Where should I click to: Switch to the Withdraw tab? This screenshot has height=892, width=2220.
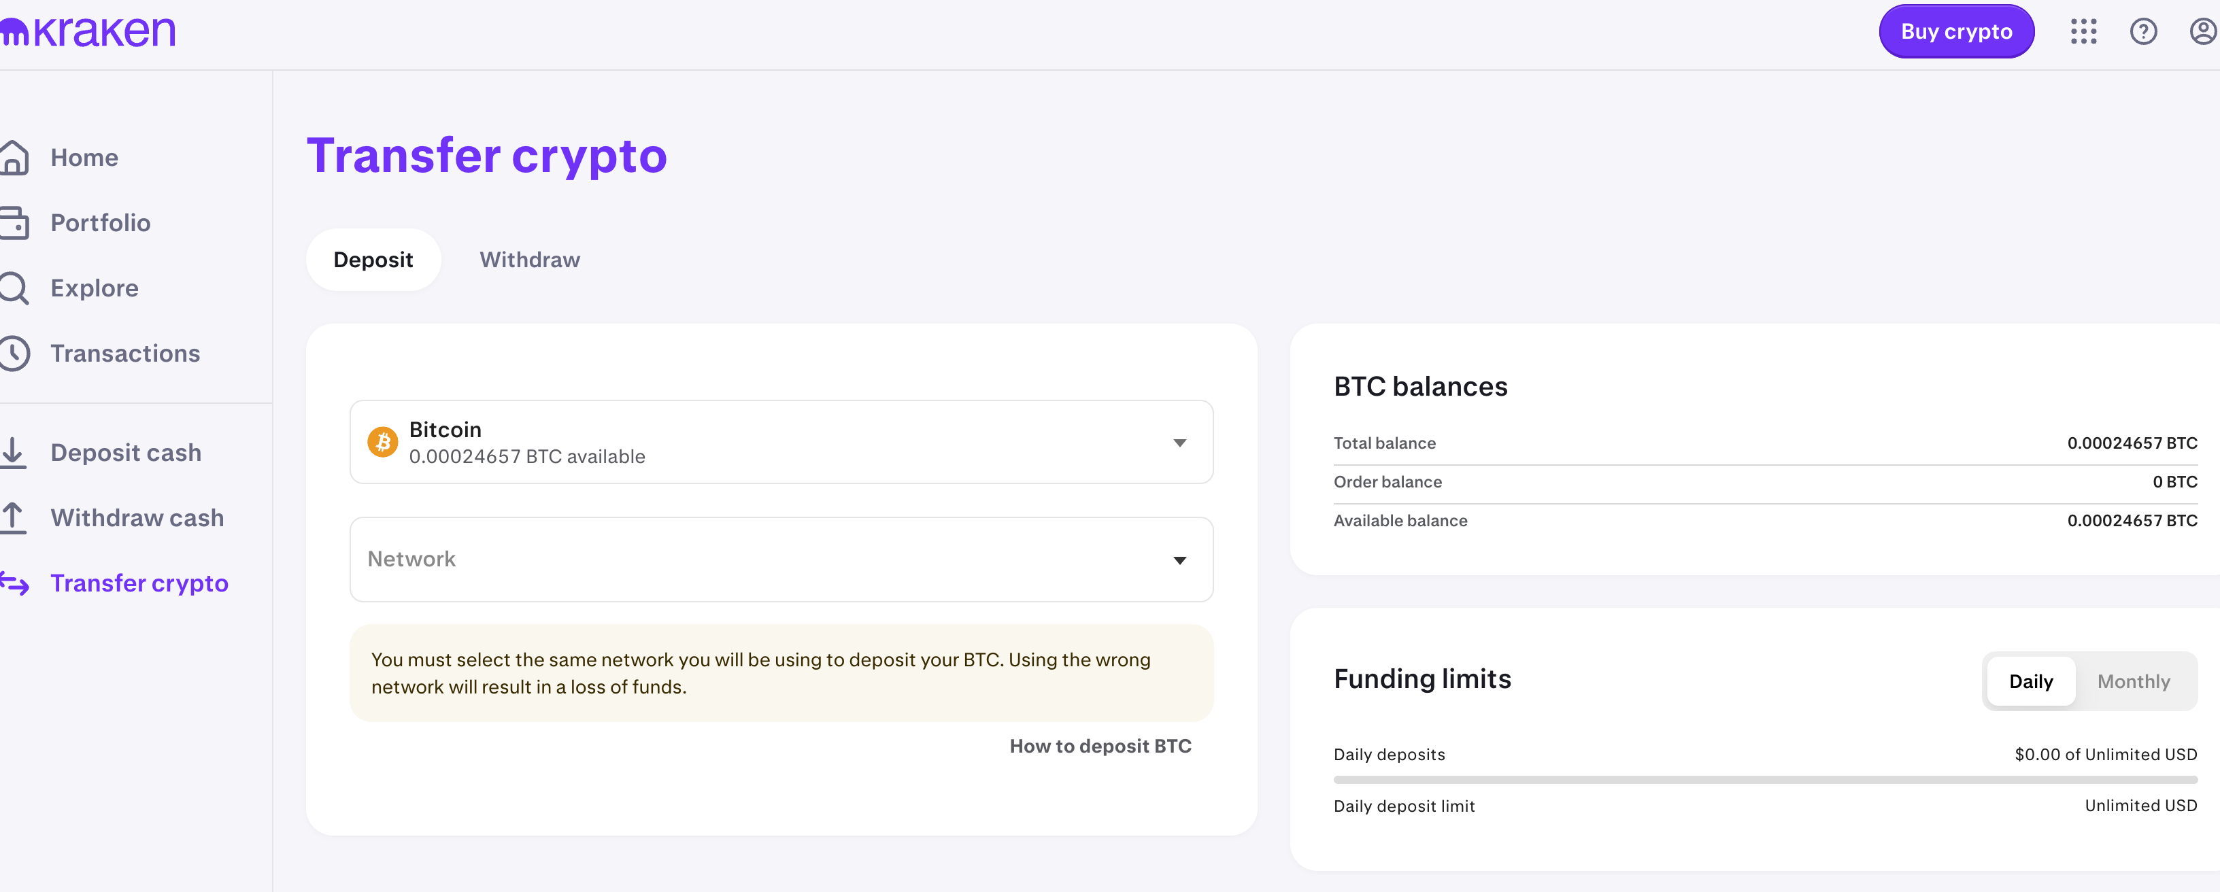[x=529, y=260]
